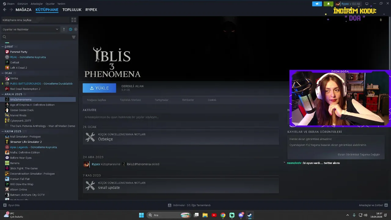Select Pummel Party in the library list

coord(19,52)
